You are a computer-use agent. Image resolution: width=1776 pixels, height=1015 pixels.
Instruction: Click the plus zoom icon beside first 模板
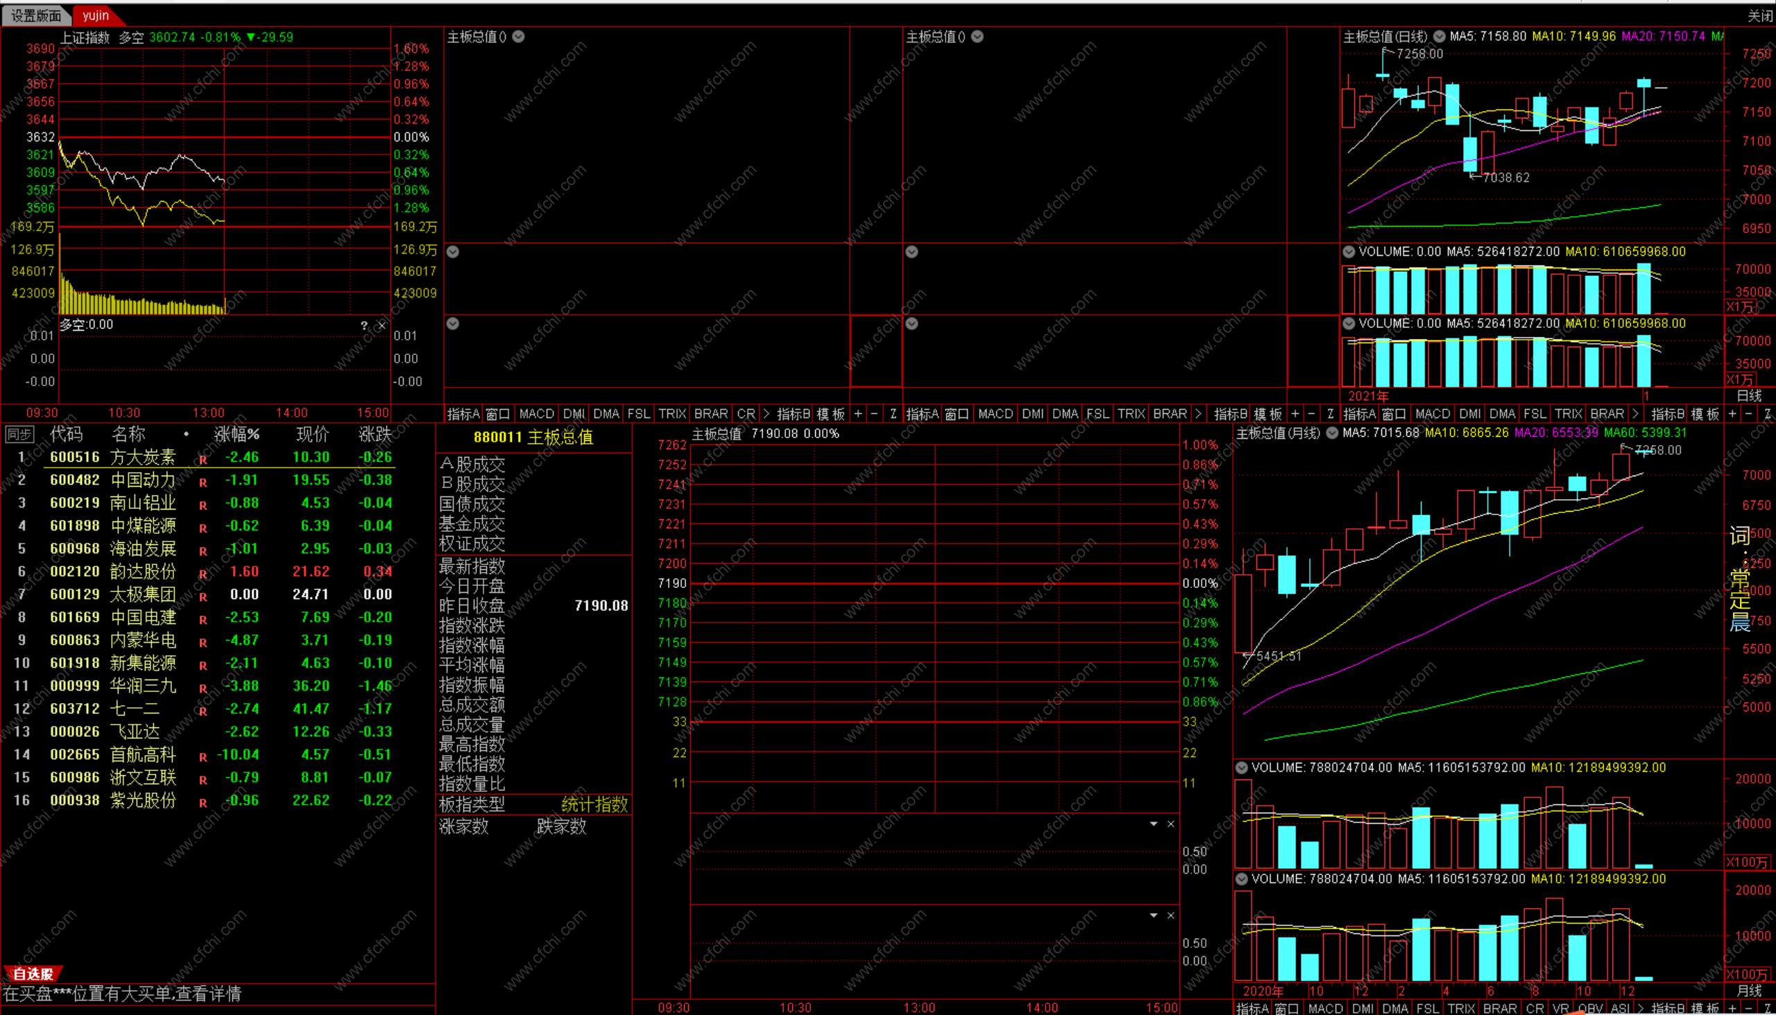(x=858, y=414)
